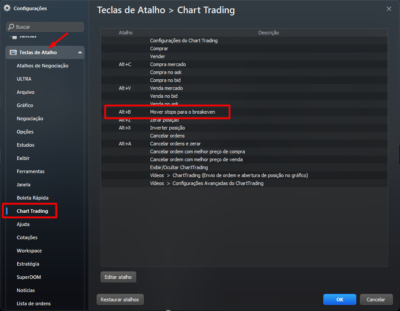This screenshot has width=400, height=311.
Task: Select the 'Mover stops para o breakeven' row
Action: point(244,112)
